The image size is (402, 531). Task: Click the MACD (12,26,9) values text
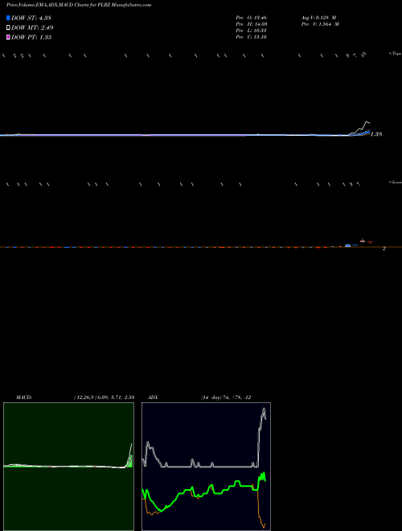tap(104, 397)
